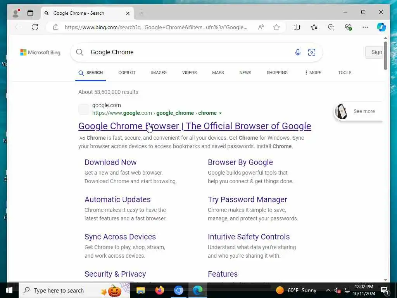Open Edge Settings and more menu
The width and height of the screenshot is (397, 298).
365,27
